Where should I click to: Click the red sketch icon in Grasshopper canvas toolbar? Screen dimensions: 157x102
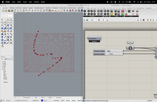pos(108,20)
